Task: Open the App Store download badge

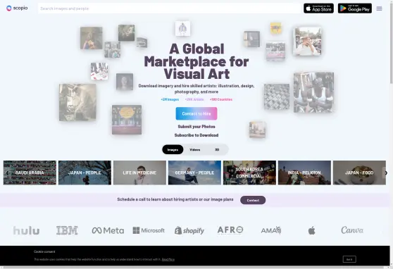Action: (x=318, y=8)
